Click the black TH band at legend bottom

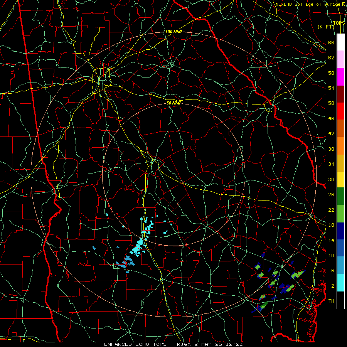(x=340, y=300)
